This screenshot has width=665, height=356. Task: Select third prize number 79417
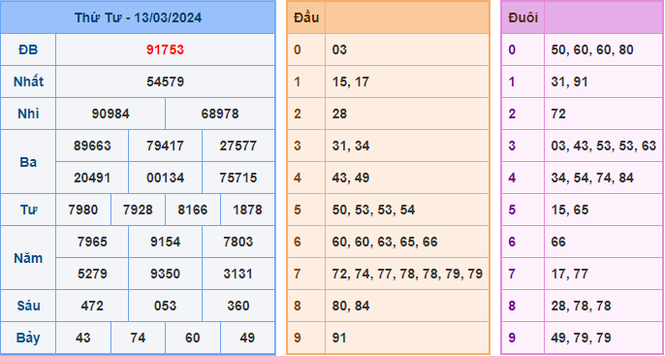(165, 146)
